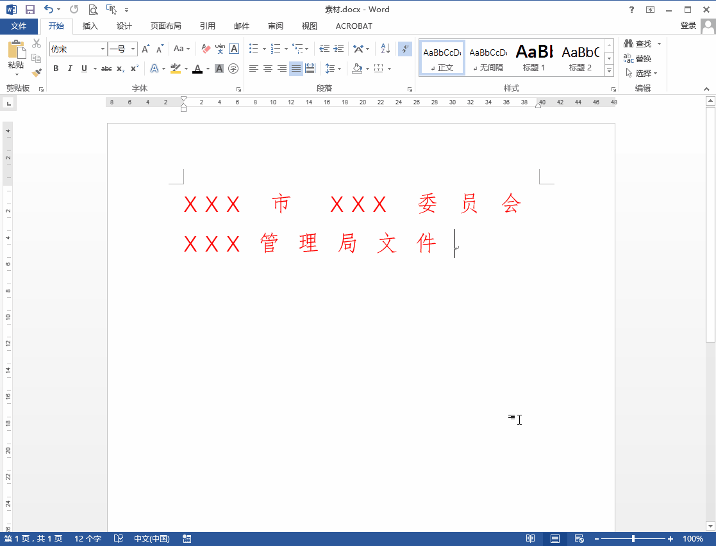Click the underline (U) icon
The image size is (716, 546).
coord(84,68)
